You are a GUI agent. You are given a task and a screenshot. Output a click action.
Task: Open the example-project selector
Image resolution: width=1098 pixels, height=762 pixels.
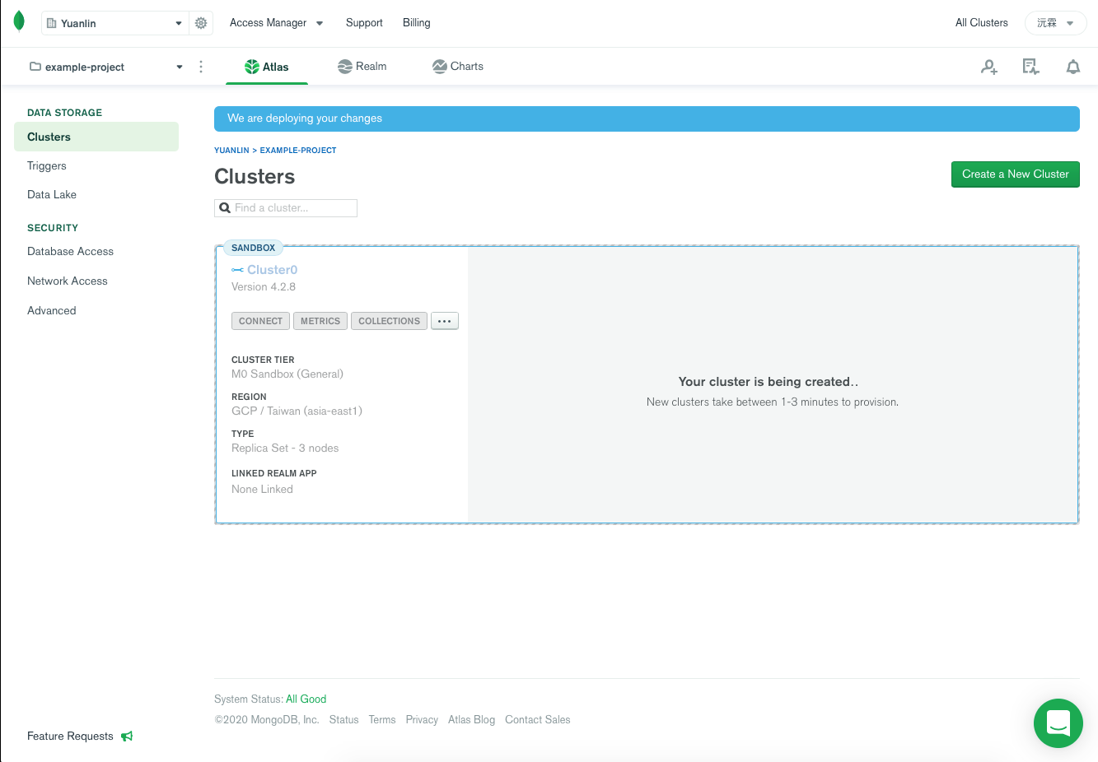106,67
